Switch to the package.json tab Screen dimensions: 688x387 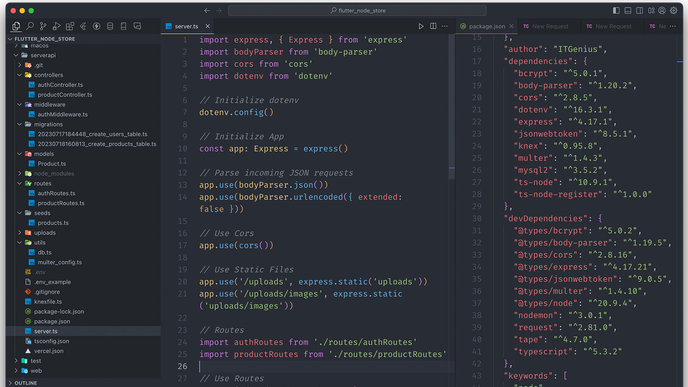point(487,26)
